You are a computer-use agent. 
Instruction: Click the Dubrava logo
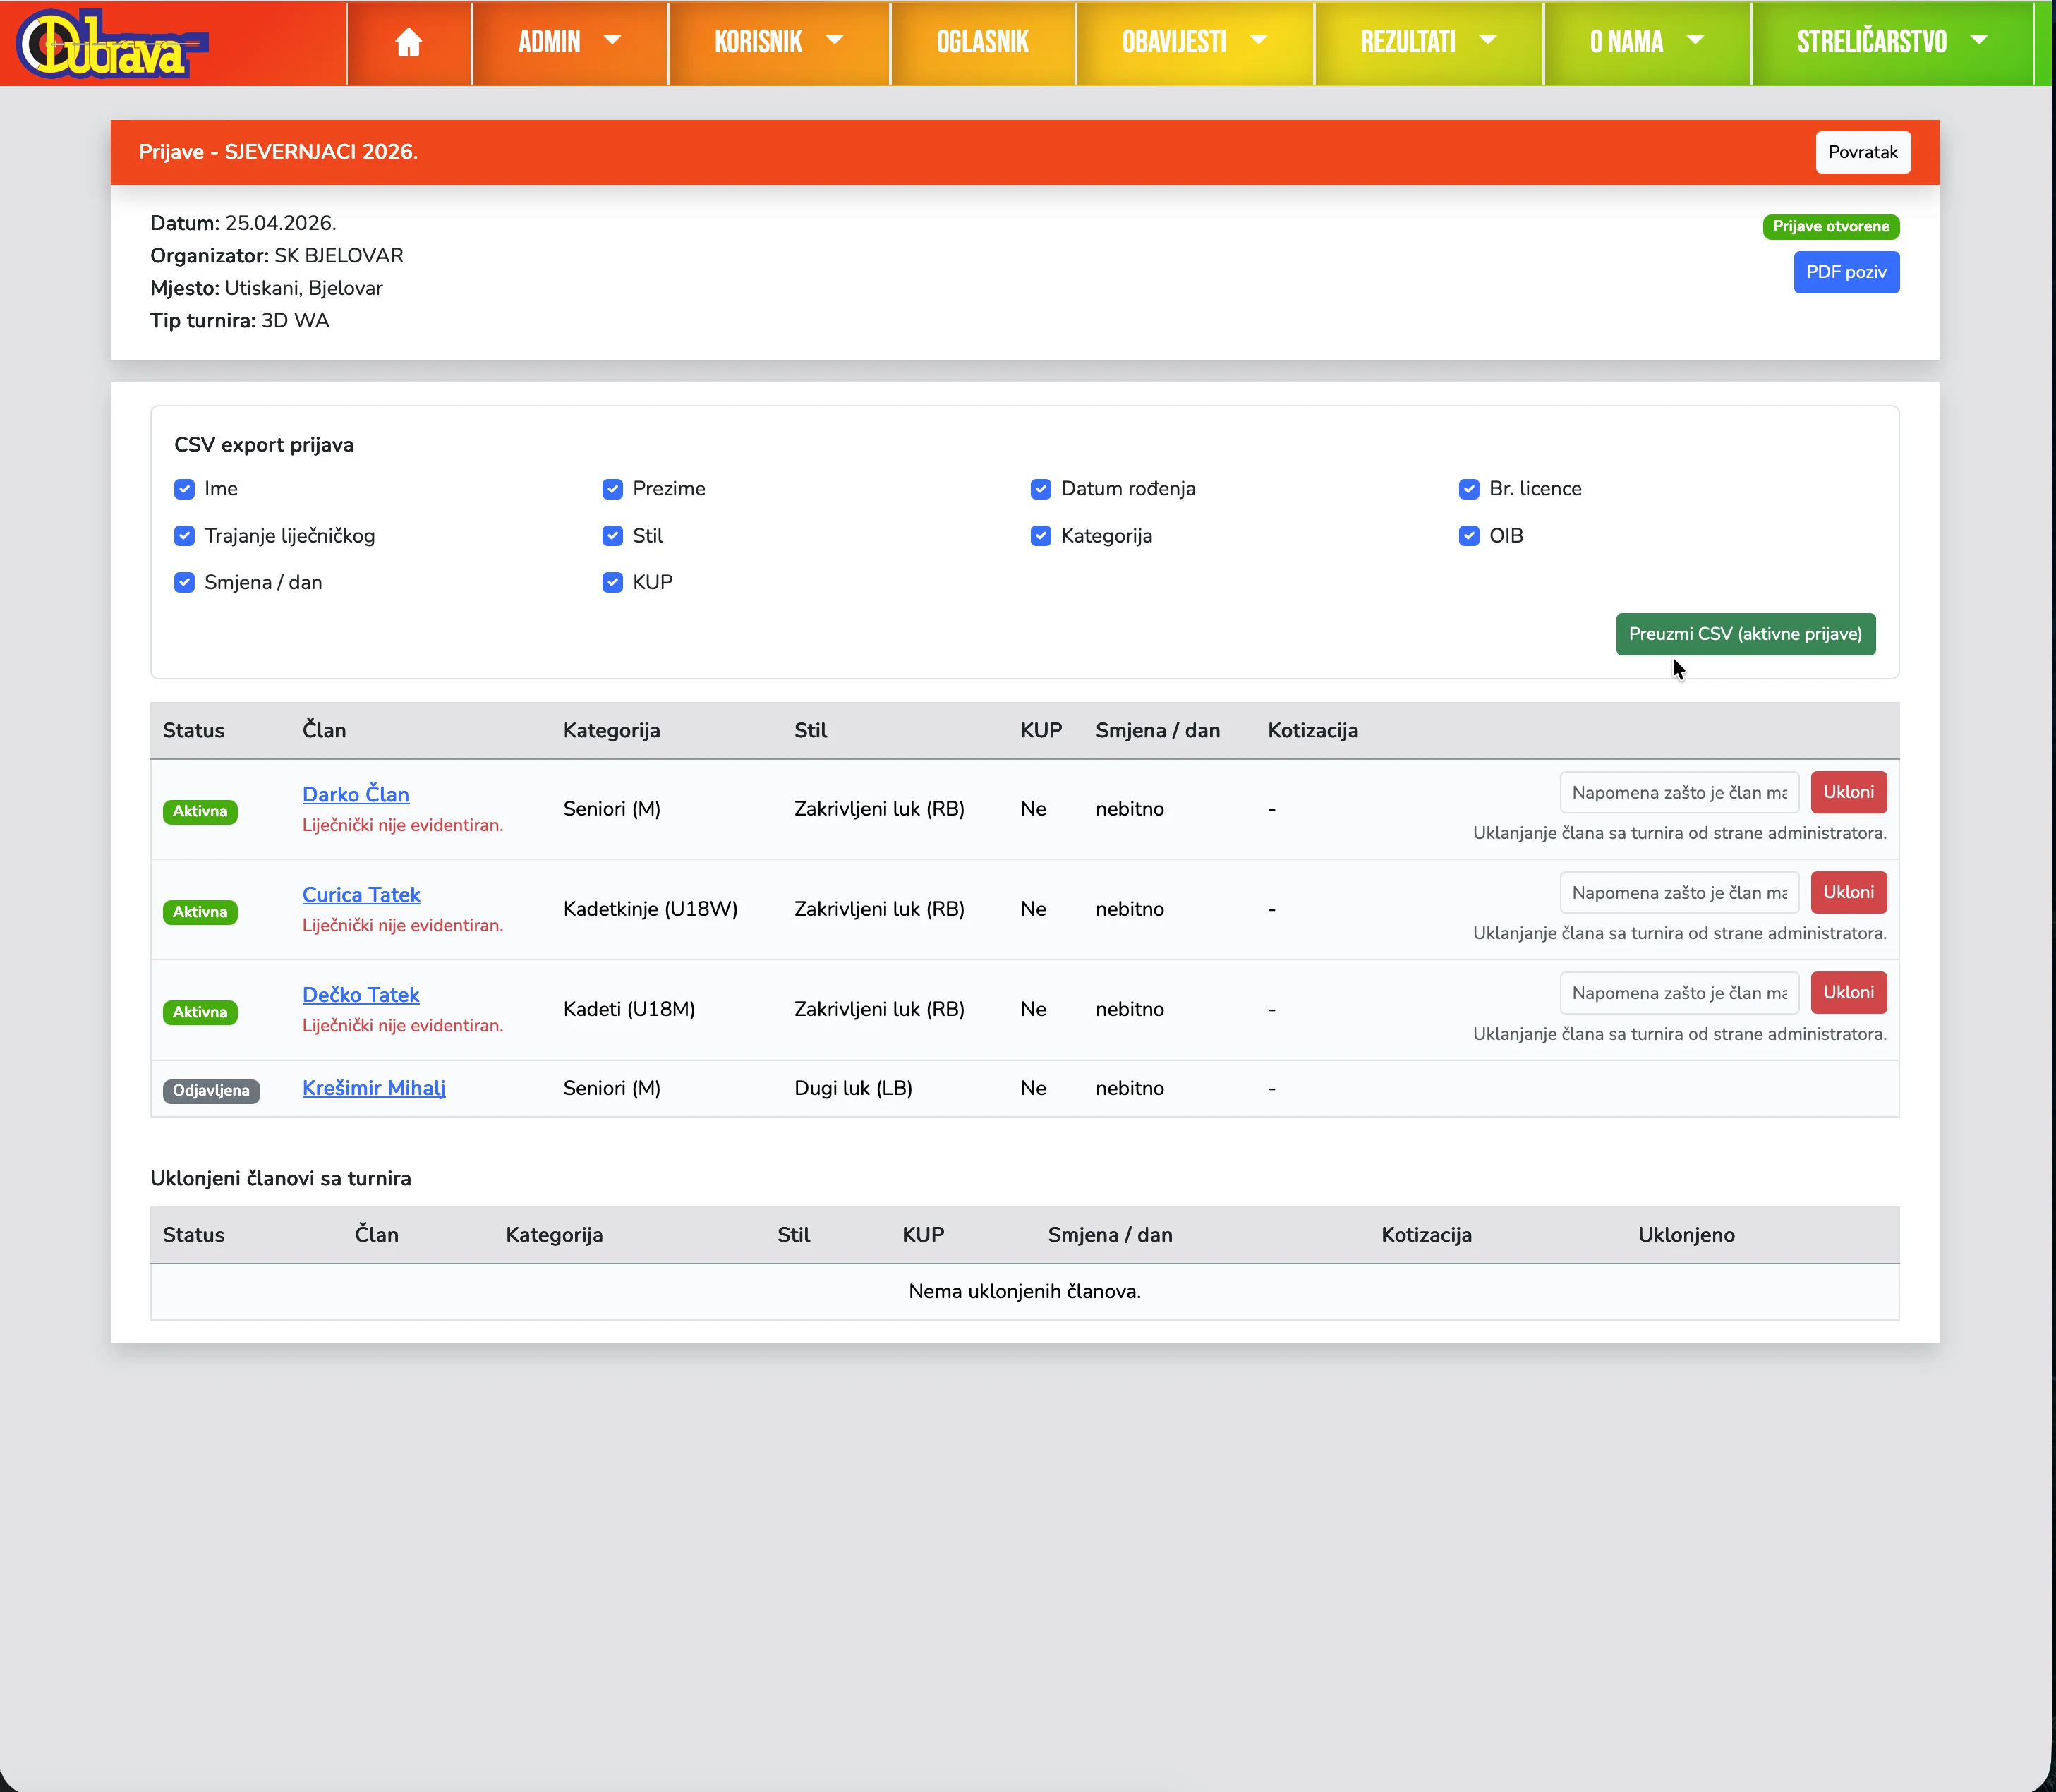point(112,44)
